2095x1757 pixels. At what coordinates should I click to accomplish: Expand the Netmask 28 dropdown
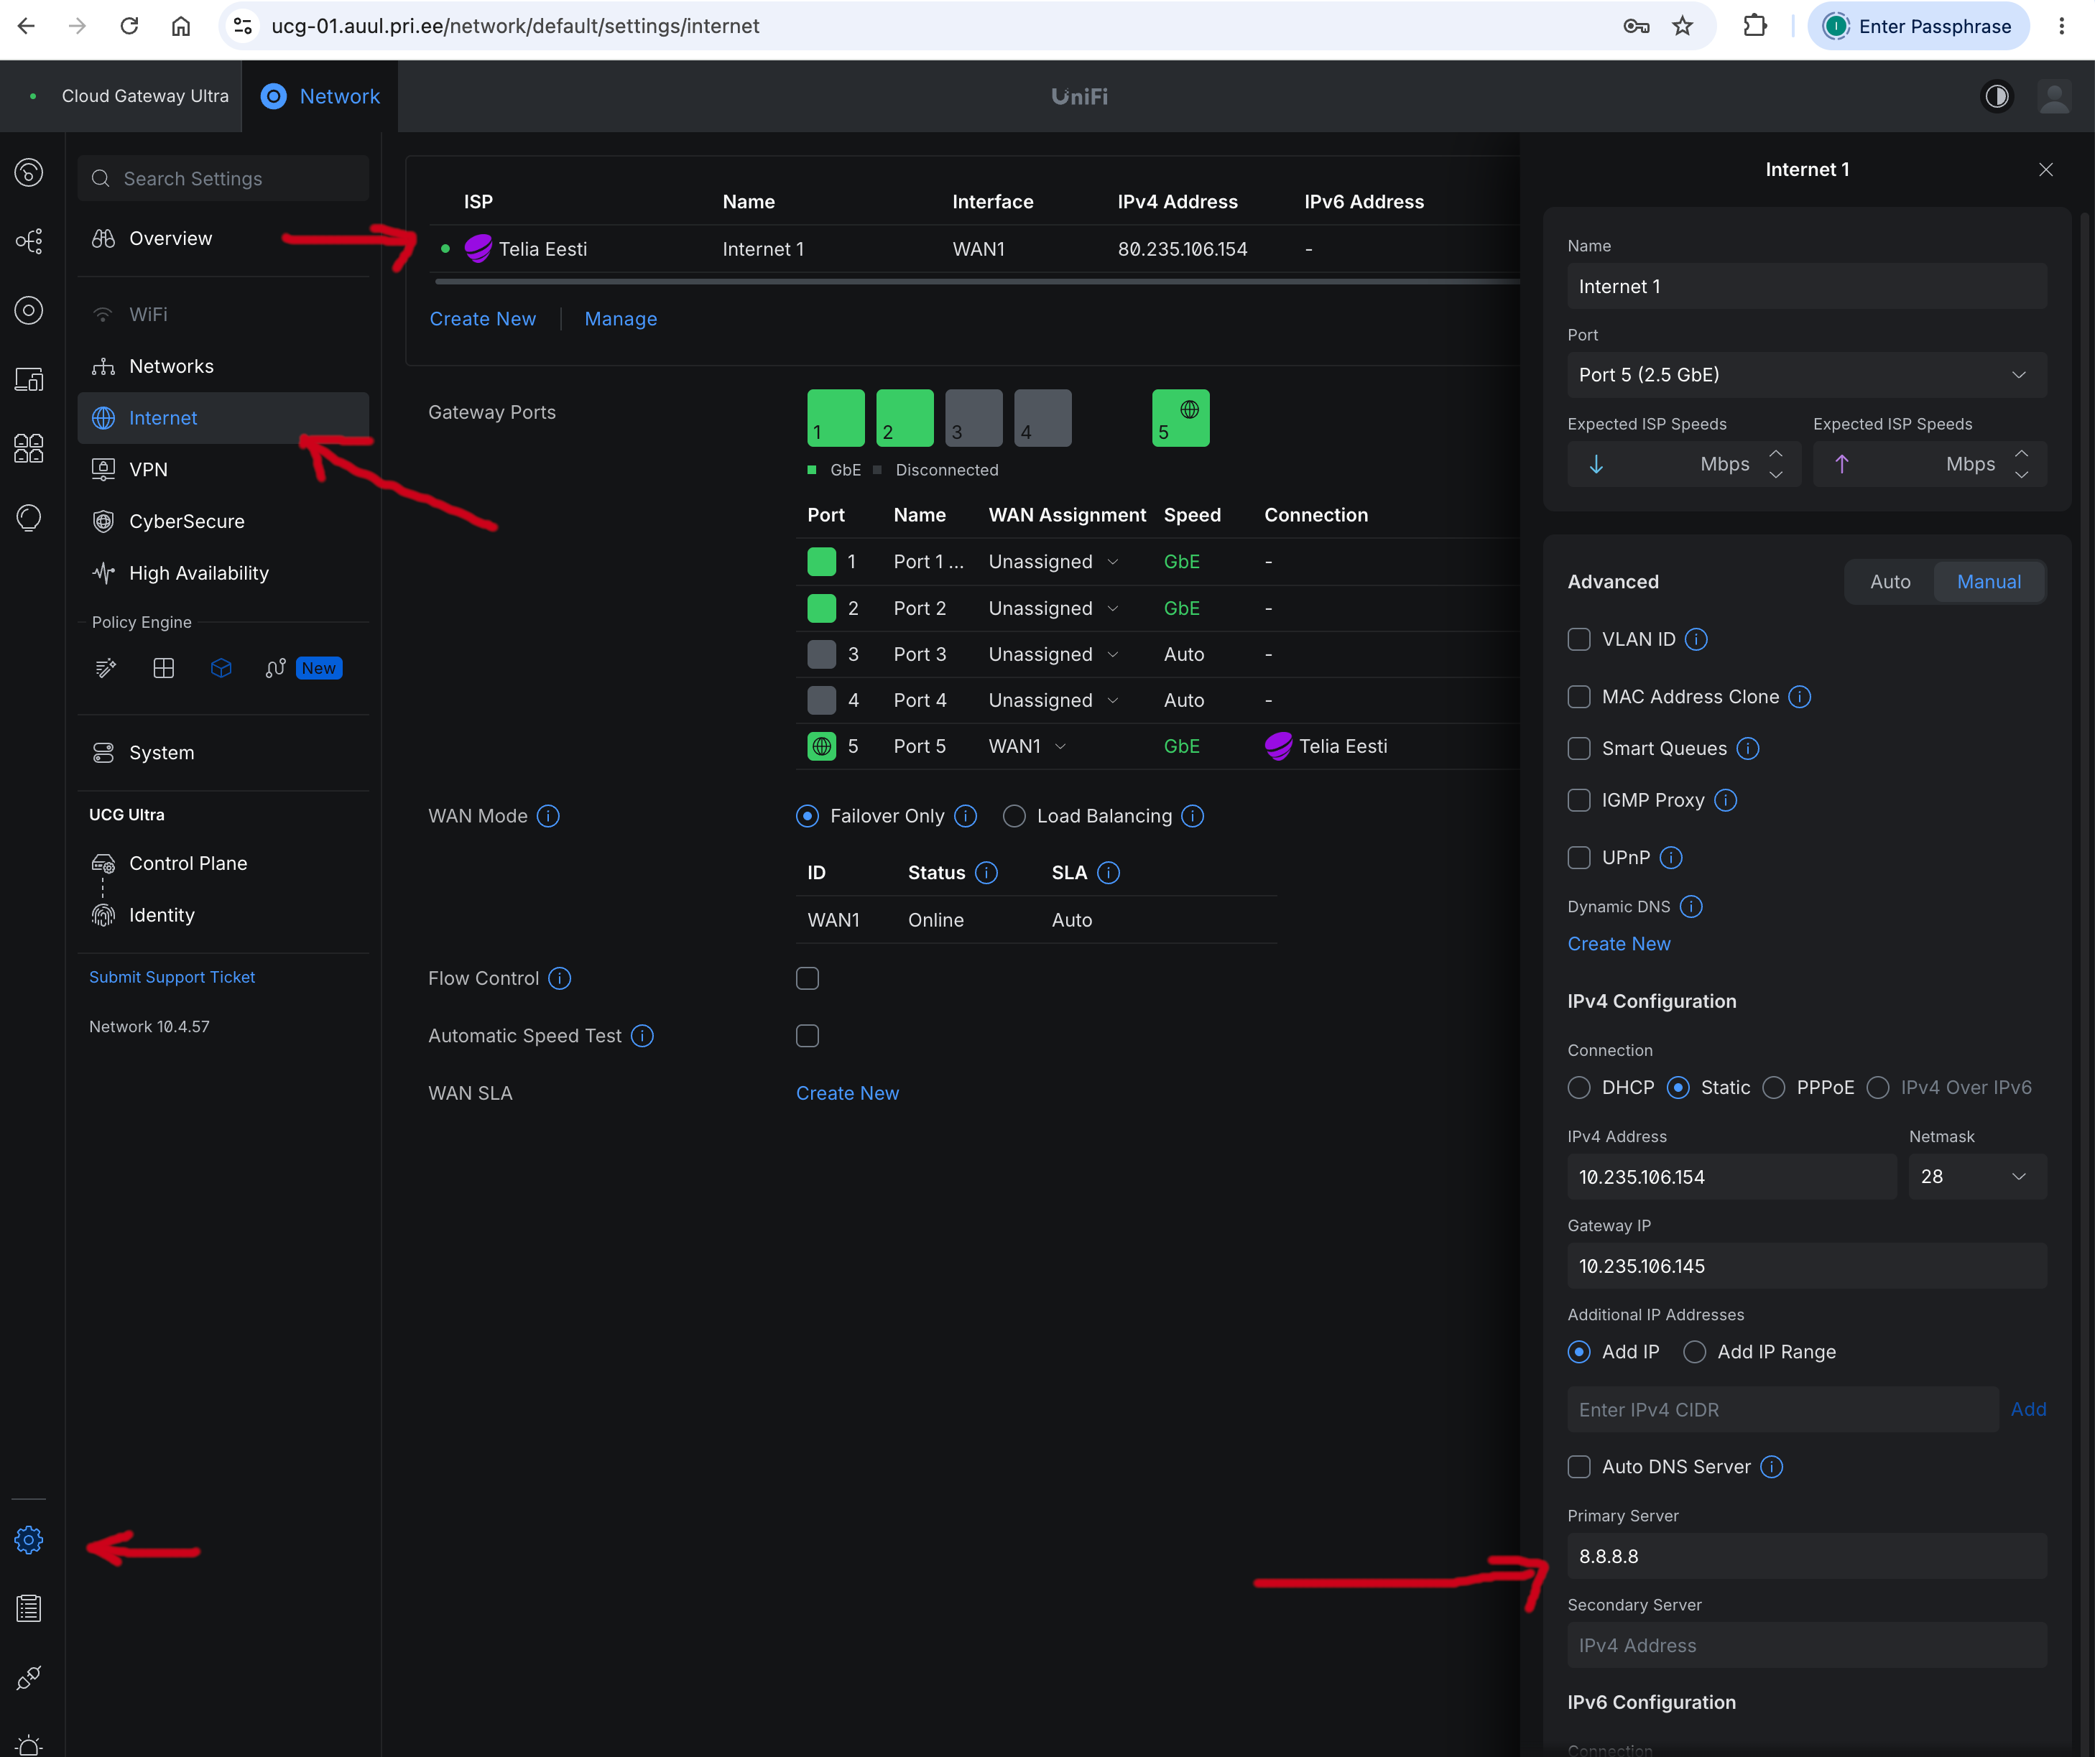pos(1977,1177)
